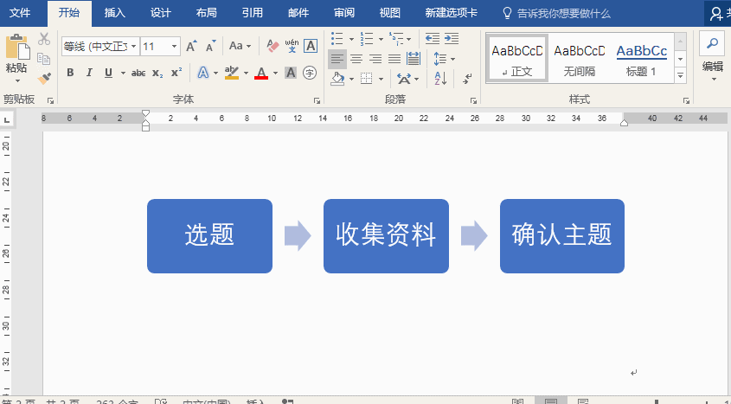Increase font size with grow icon

(x=191, y=46)
